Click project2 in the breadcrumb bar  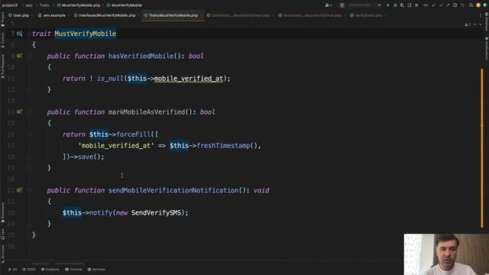pyautogui.click(x=10, y=5)
